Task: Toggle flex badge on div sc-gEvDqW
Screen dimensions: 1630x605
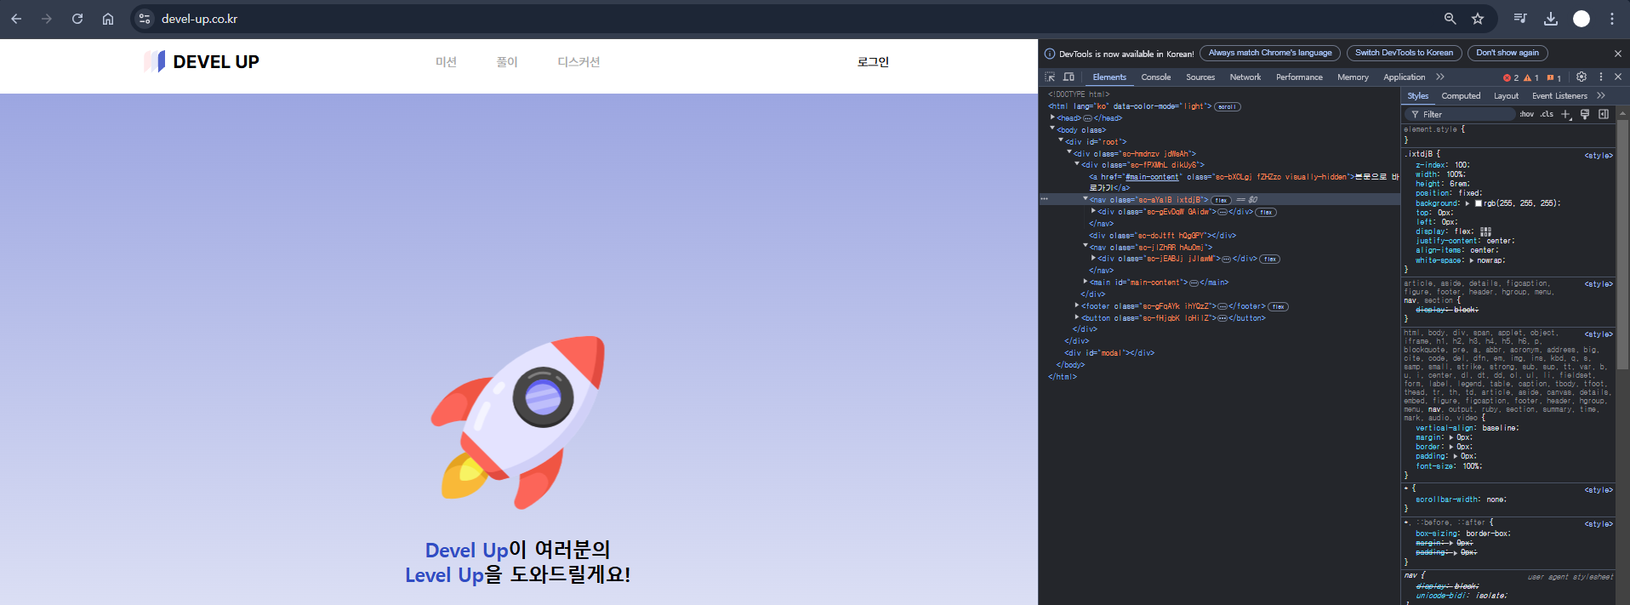Action: click(x=1266, y=212)
